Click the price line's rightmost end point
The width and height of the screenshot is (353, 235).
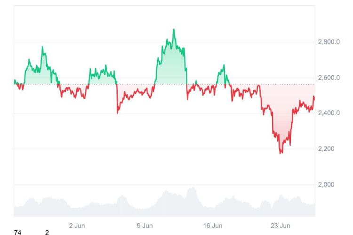(x=314, y=97)
